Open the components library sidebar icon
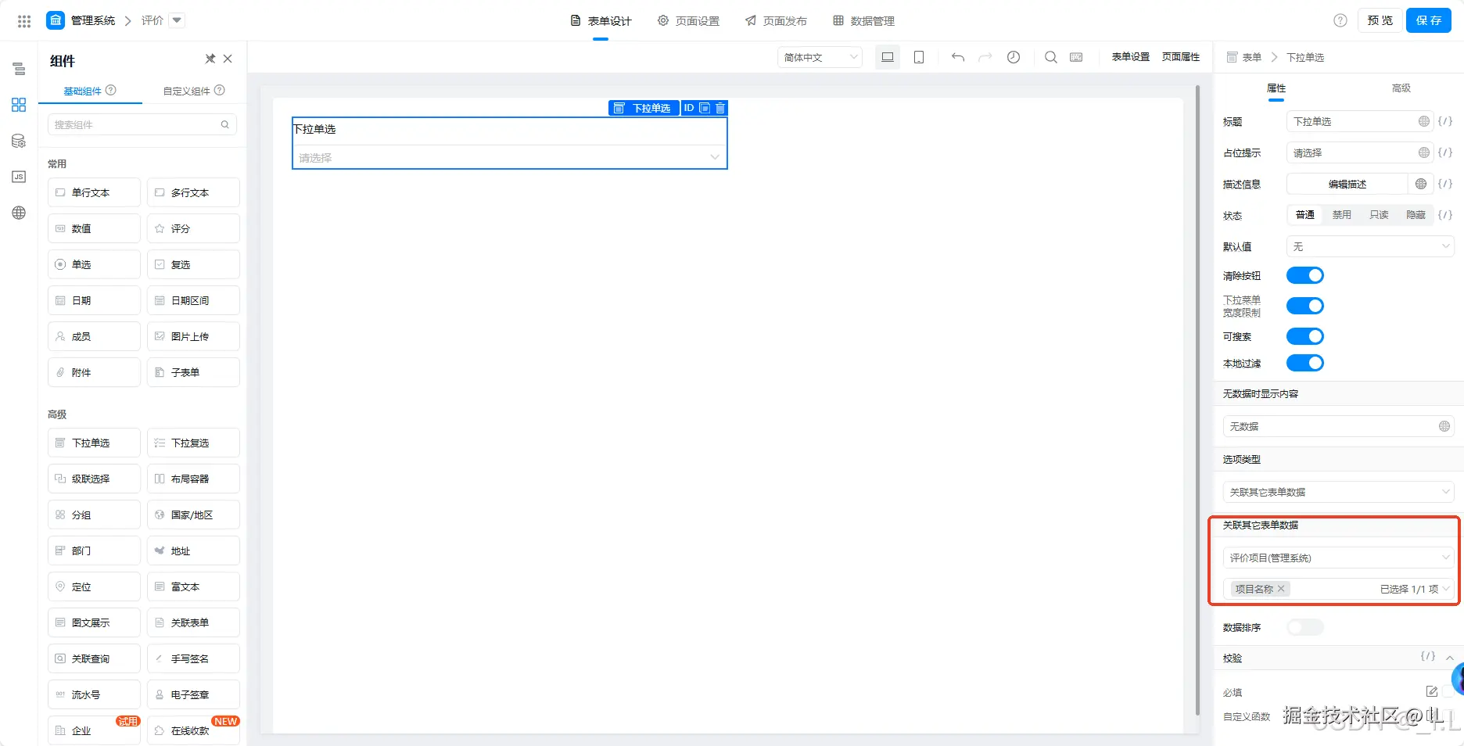Screen dimensions: 1464x746 click(x=19, y=105)
